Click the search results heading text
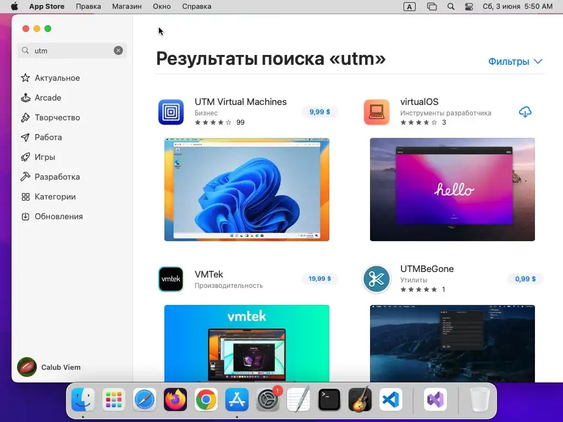The image size is (563, 422). (271, 58)
